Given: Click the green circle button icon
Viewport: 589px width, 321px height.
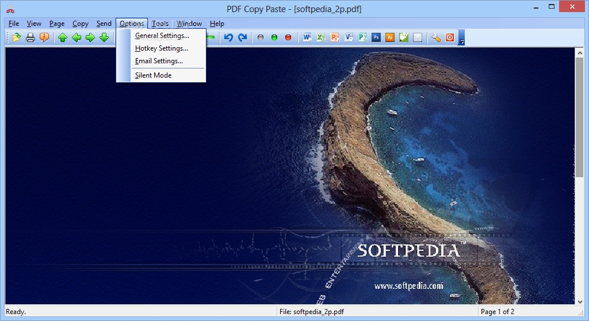Looking at the screenshot, I should tap(274, 37).
